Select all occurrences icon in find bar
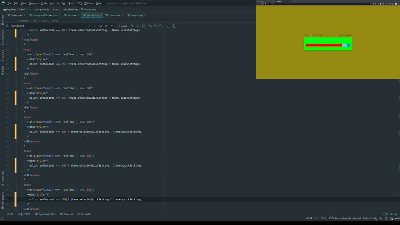 (161, 26)
